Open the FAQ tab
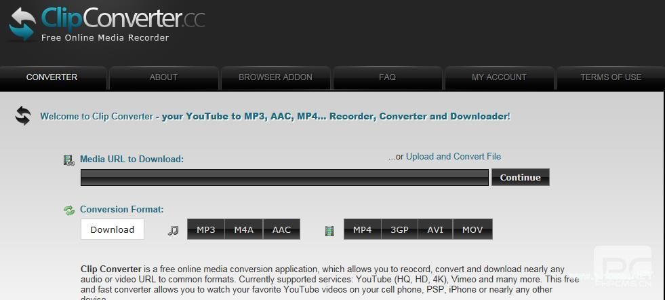Viewport: 665px width, 300px height. [x=387, y=77]
